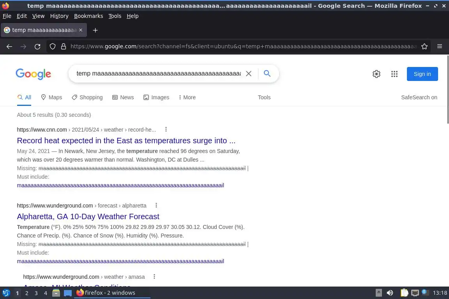Click the Google logo
Screen dimensions: 449x299
click(x=34, y=74)
